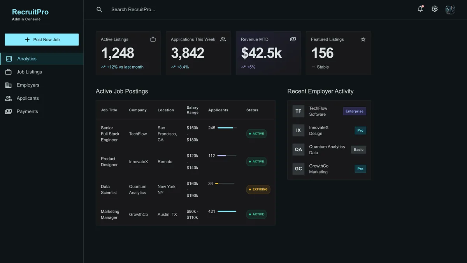Click the Applicants people icon
Viewport: 467px width, 263px height.
coord(8,98)
